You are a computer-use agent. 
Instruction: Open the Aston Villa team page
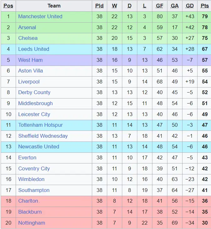click(30, 71)
